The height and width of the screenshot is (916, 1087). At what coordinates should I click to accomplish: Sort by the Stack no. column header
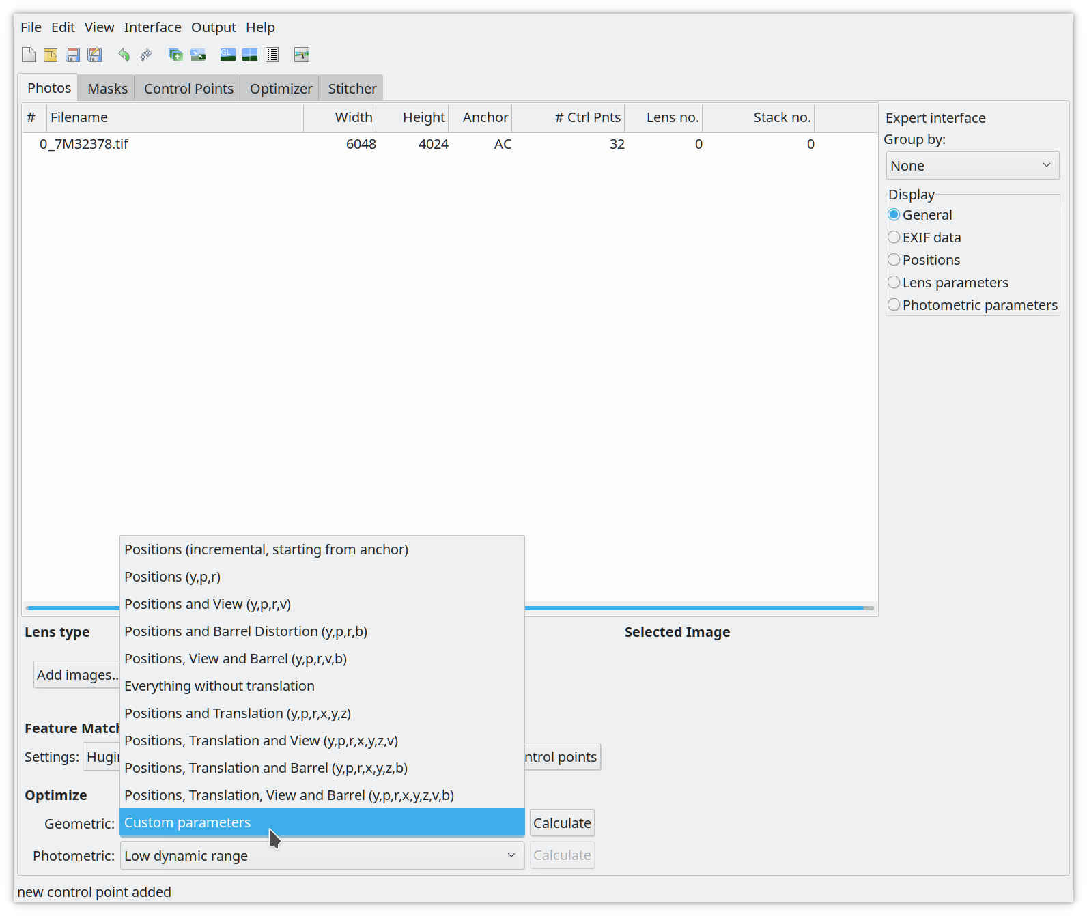point(759,117)
